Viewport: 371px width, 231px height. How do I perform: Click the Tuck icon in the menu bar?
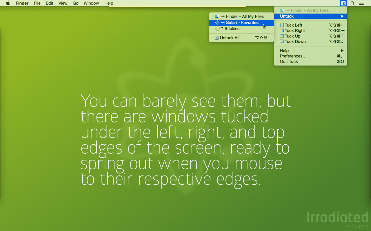(x=343, y=3)
